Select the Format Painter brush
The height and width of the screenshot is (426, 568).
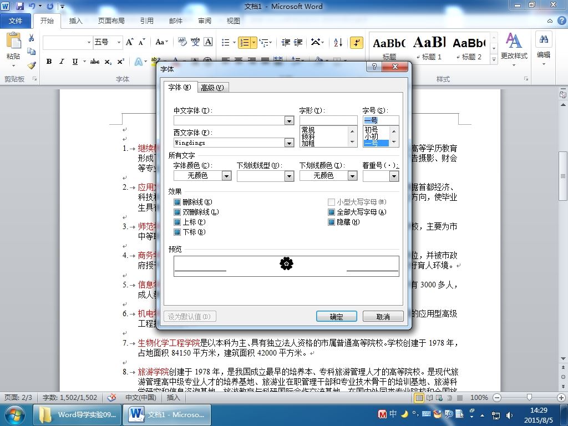point(32,65)
